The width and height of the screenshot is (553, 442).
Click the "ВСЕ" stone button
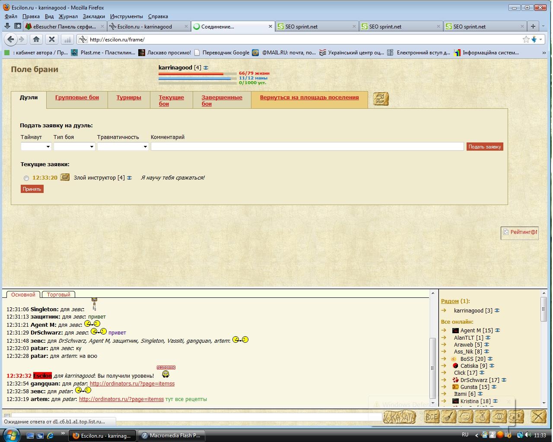coord(432,417)
